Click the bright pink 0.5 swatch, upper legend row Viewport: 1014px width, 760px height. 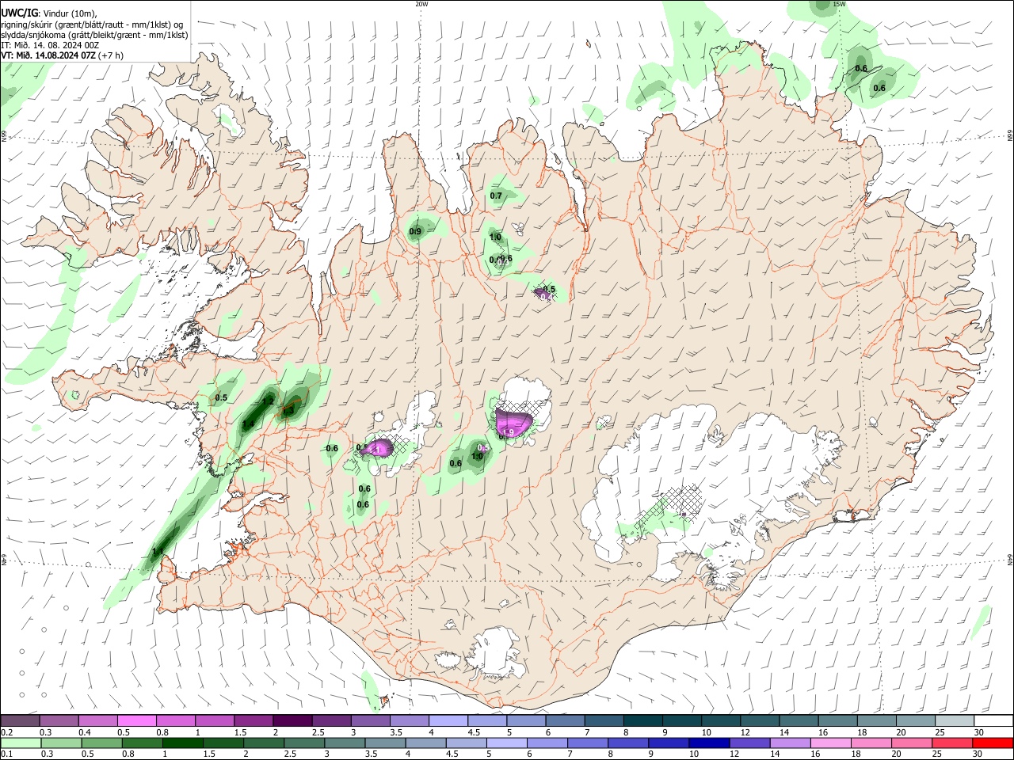click(136, 721)
